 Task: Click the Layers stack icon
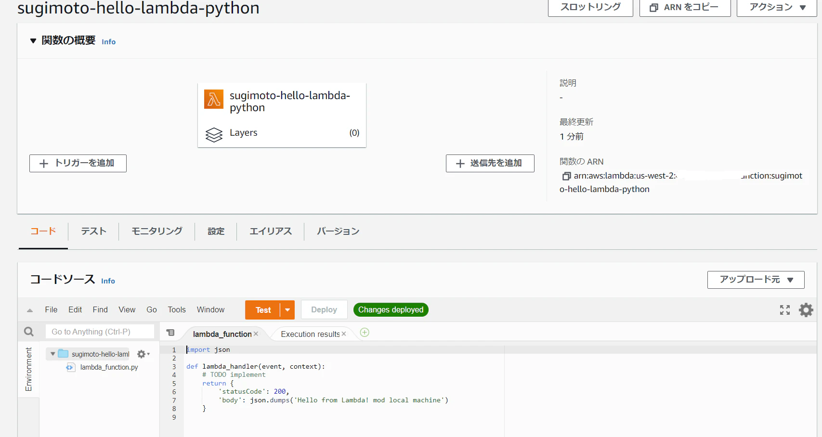214,134
